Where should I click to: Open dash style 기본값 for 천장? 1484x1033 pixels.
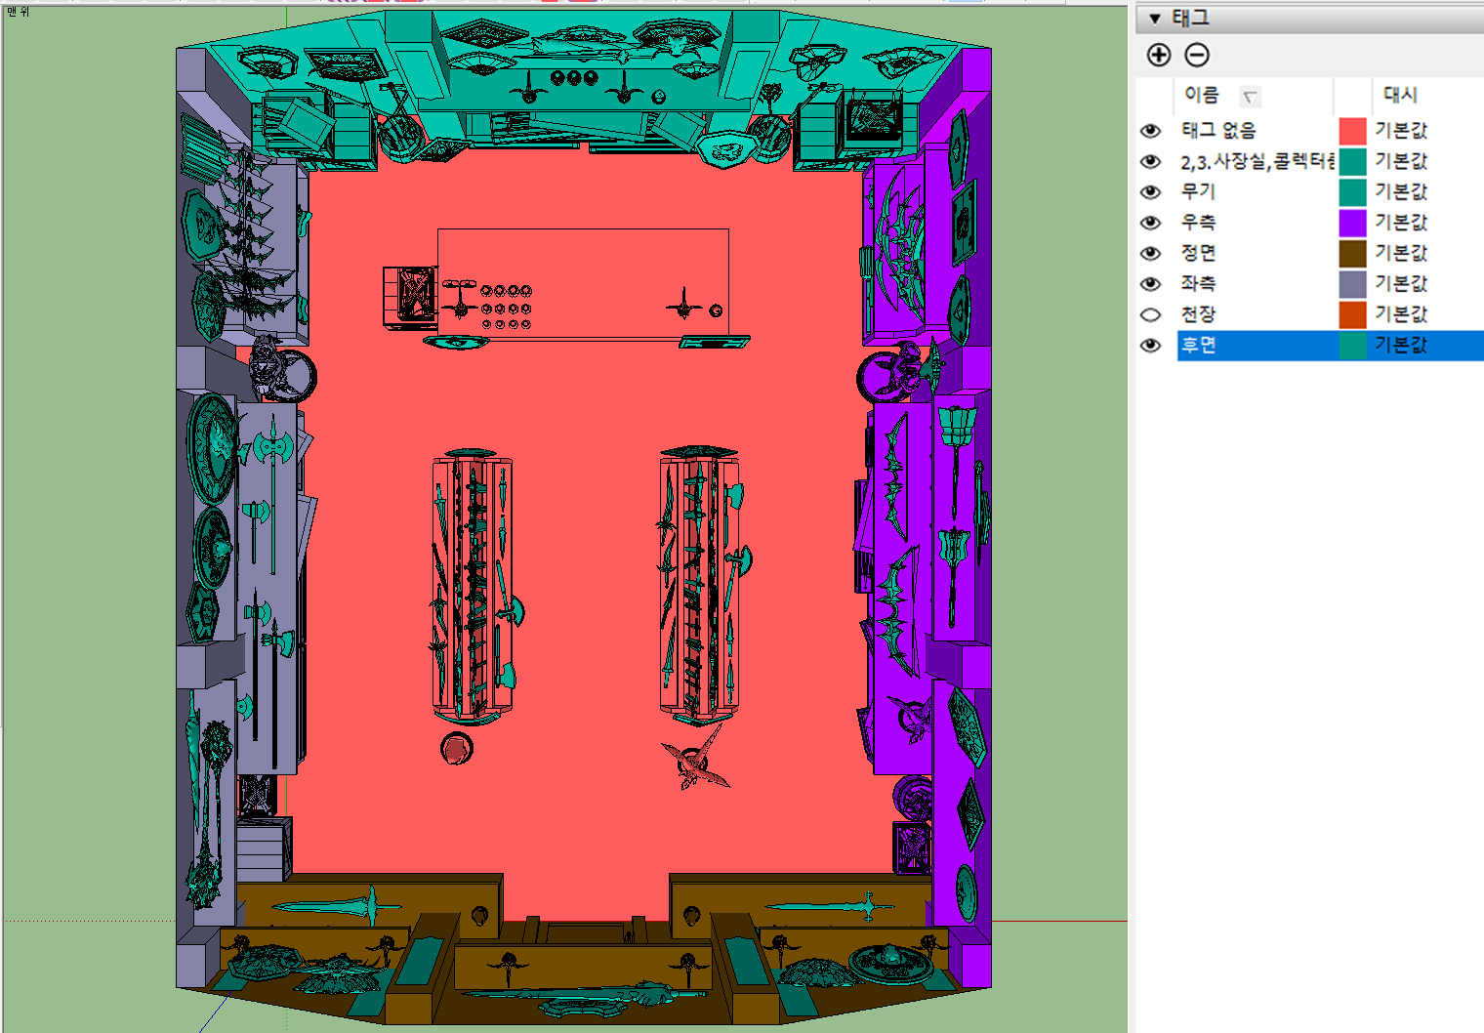(1401, 314)
